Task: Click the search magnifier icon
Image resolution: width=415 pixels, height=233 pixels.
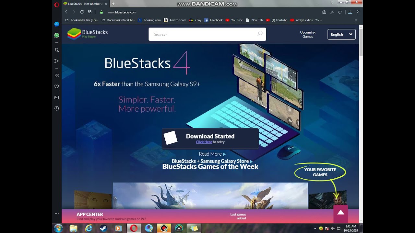Action: [x=260, y=34]
